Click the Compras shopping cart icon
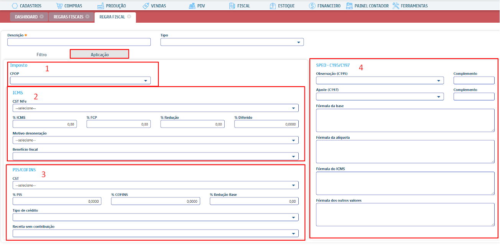 tap(59, 6)
